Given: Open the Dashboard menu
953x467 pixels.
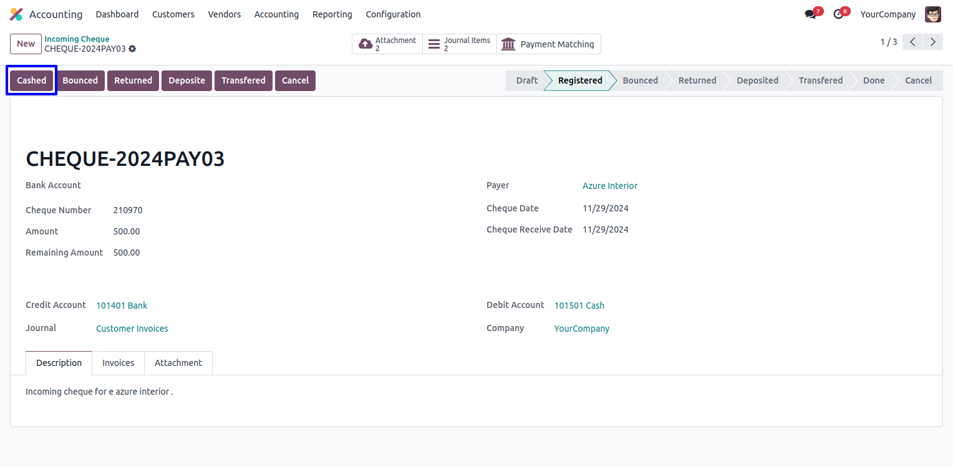Looking at the screenshot, I should 117,14.
